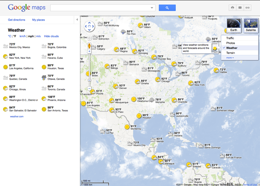Switch temperature units to °C
Screen dimensions: 260x186
(x=9, y=36)
